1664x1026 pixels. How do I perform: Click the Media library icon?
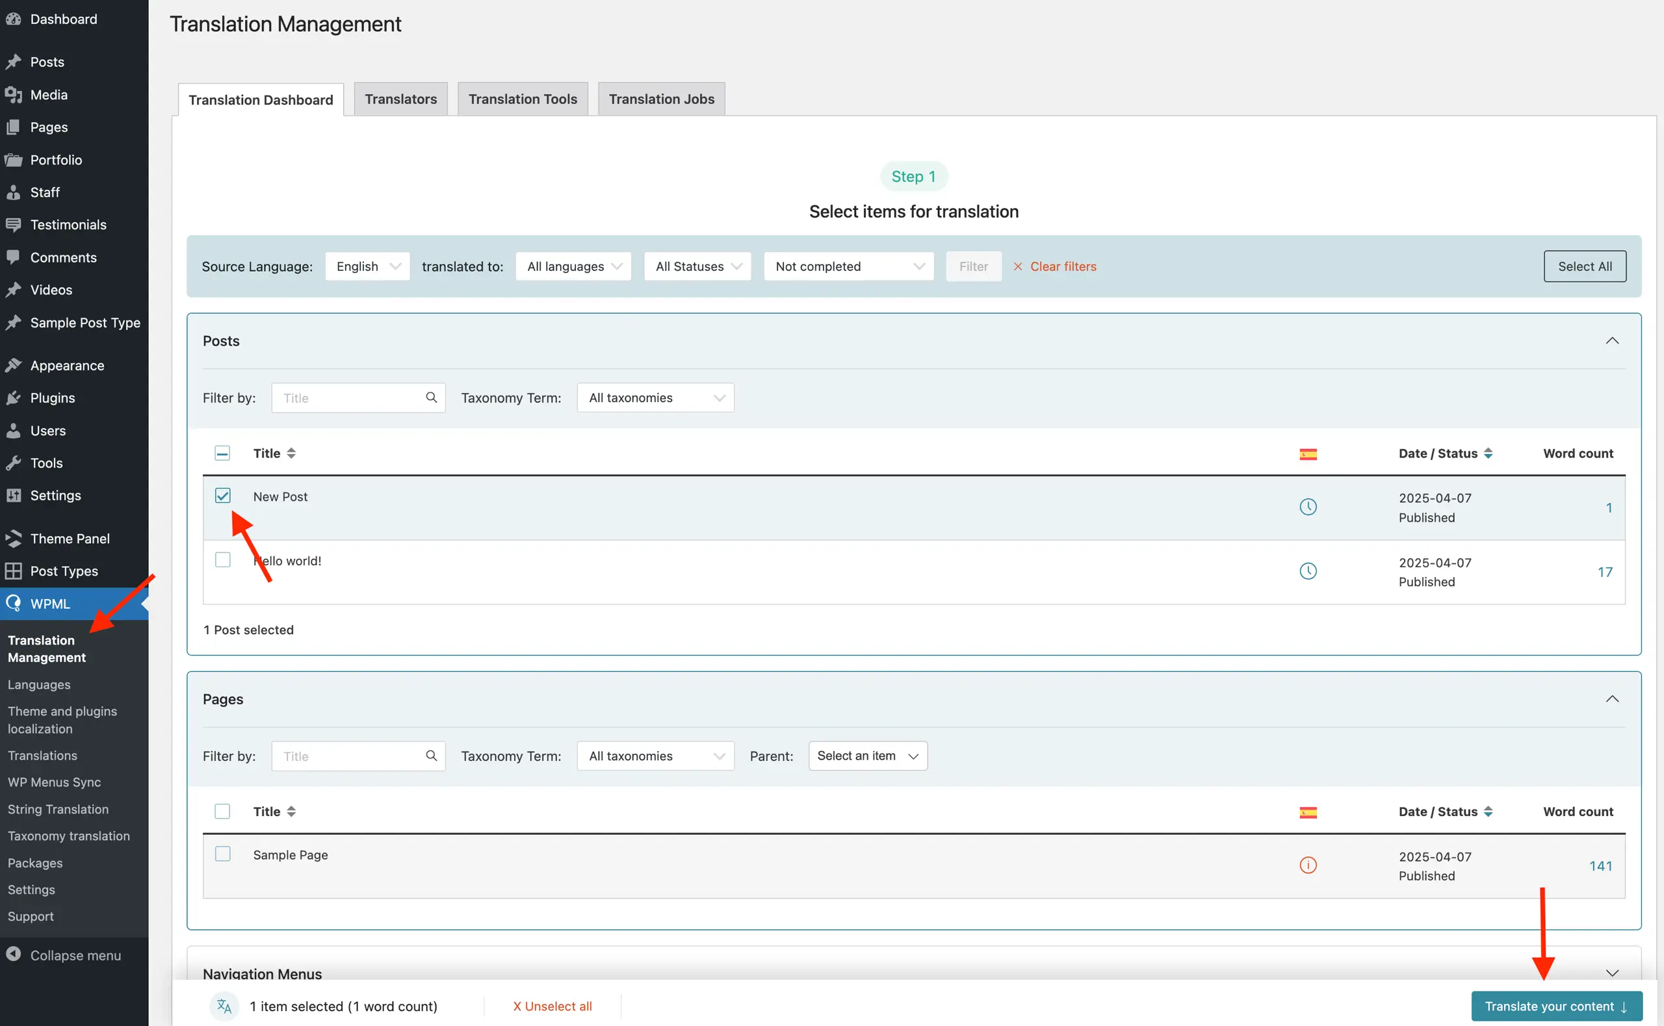(14, 94)
